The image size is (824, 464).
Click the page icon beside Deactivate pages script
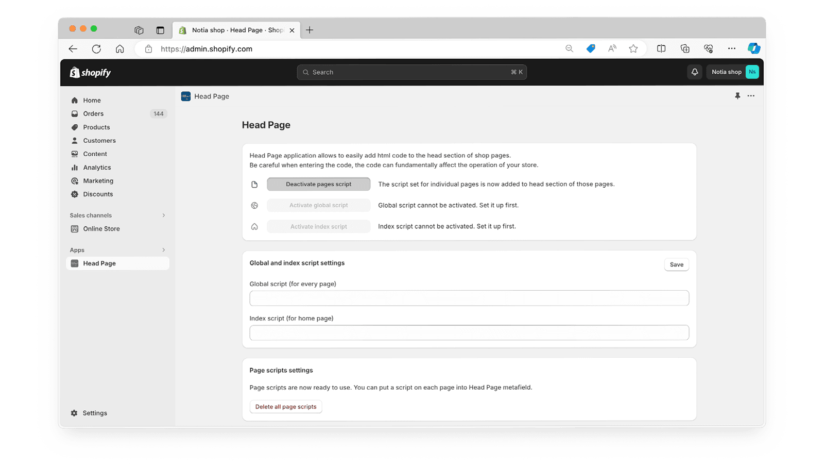[254, 184]
